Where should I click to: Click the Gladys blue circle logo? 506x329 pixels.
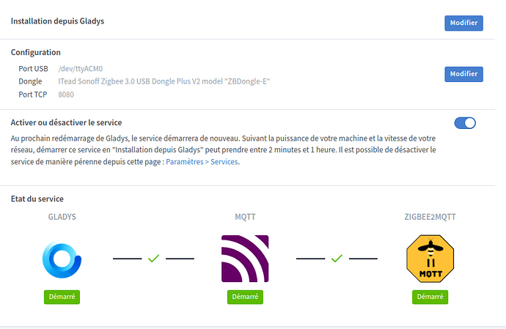click(x=62, y=258)
